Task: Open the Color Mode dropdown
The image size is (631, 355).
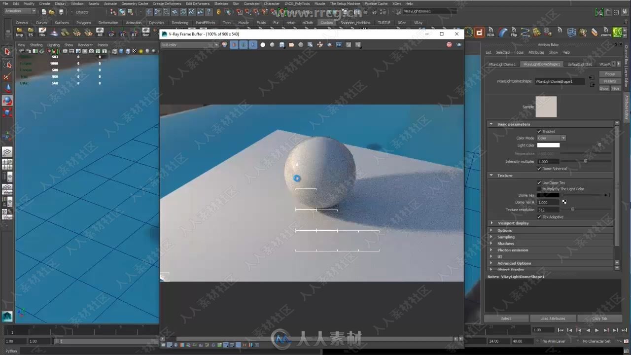Action: click(551, 138)
